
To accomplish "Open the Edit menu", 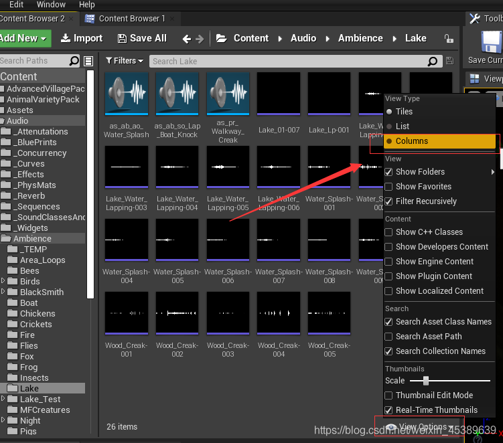I will 16,5.
